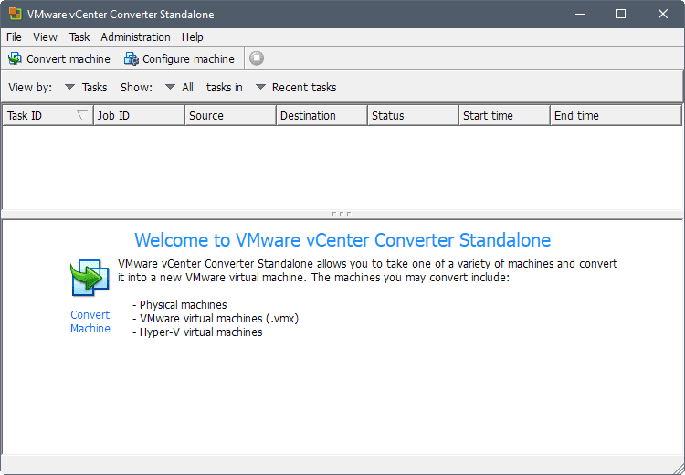
Task: Click the VMware app icon in title bar
Action: pos(12,14)
